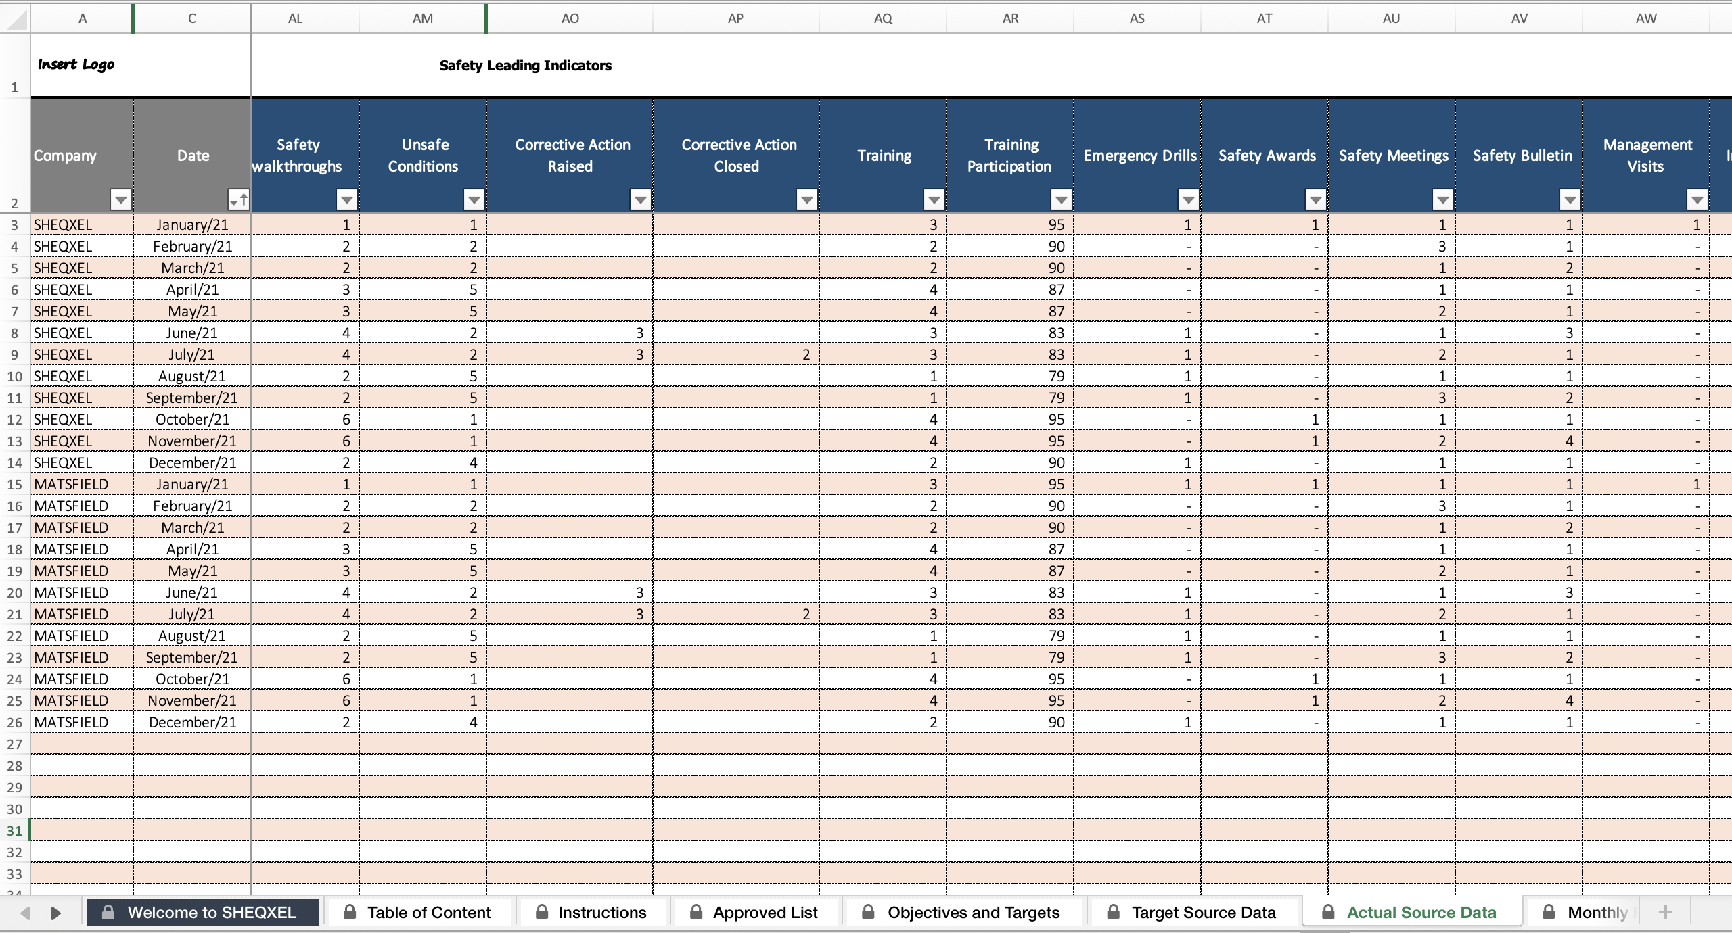Select column AS header

[1137, 18]
